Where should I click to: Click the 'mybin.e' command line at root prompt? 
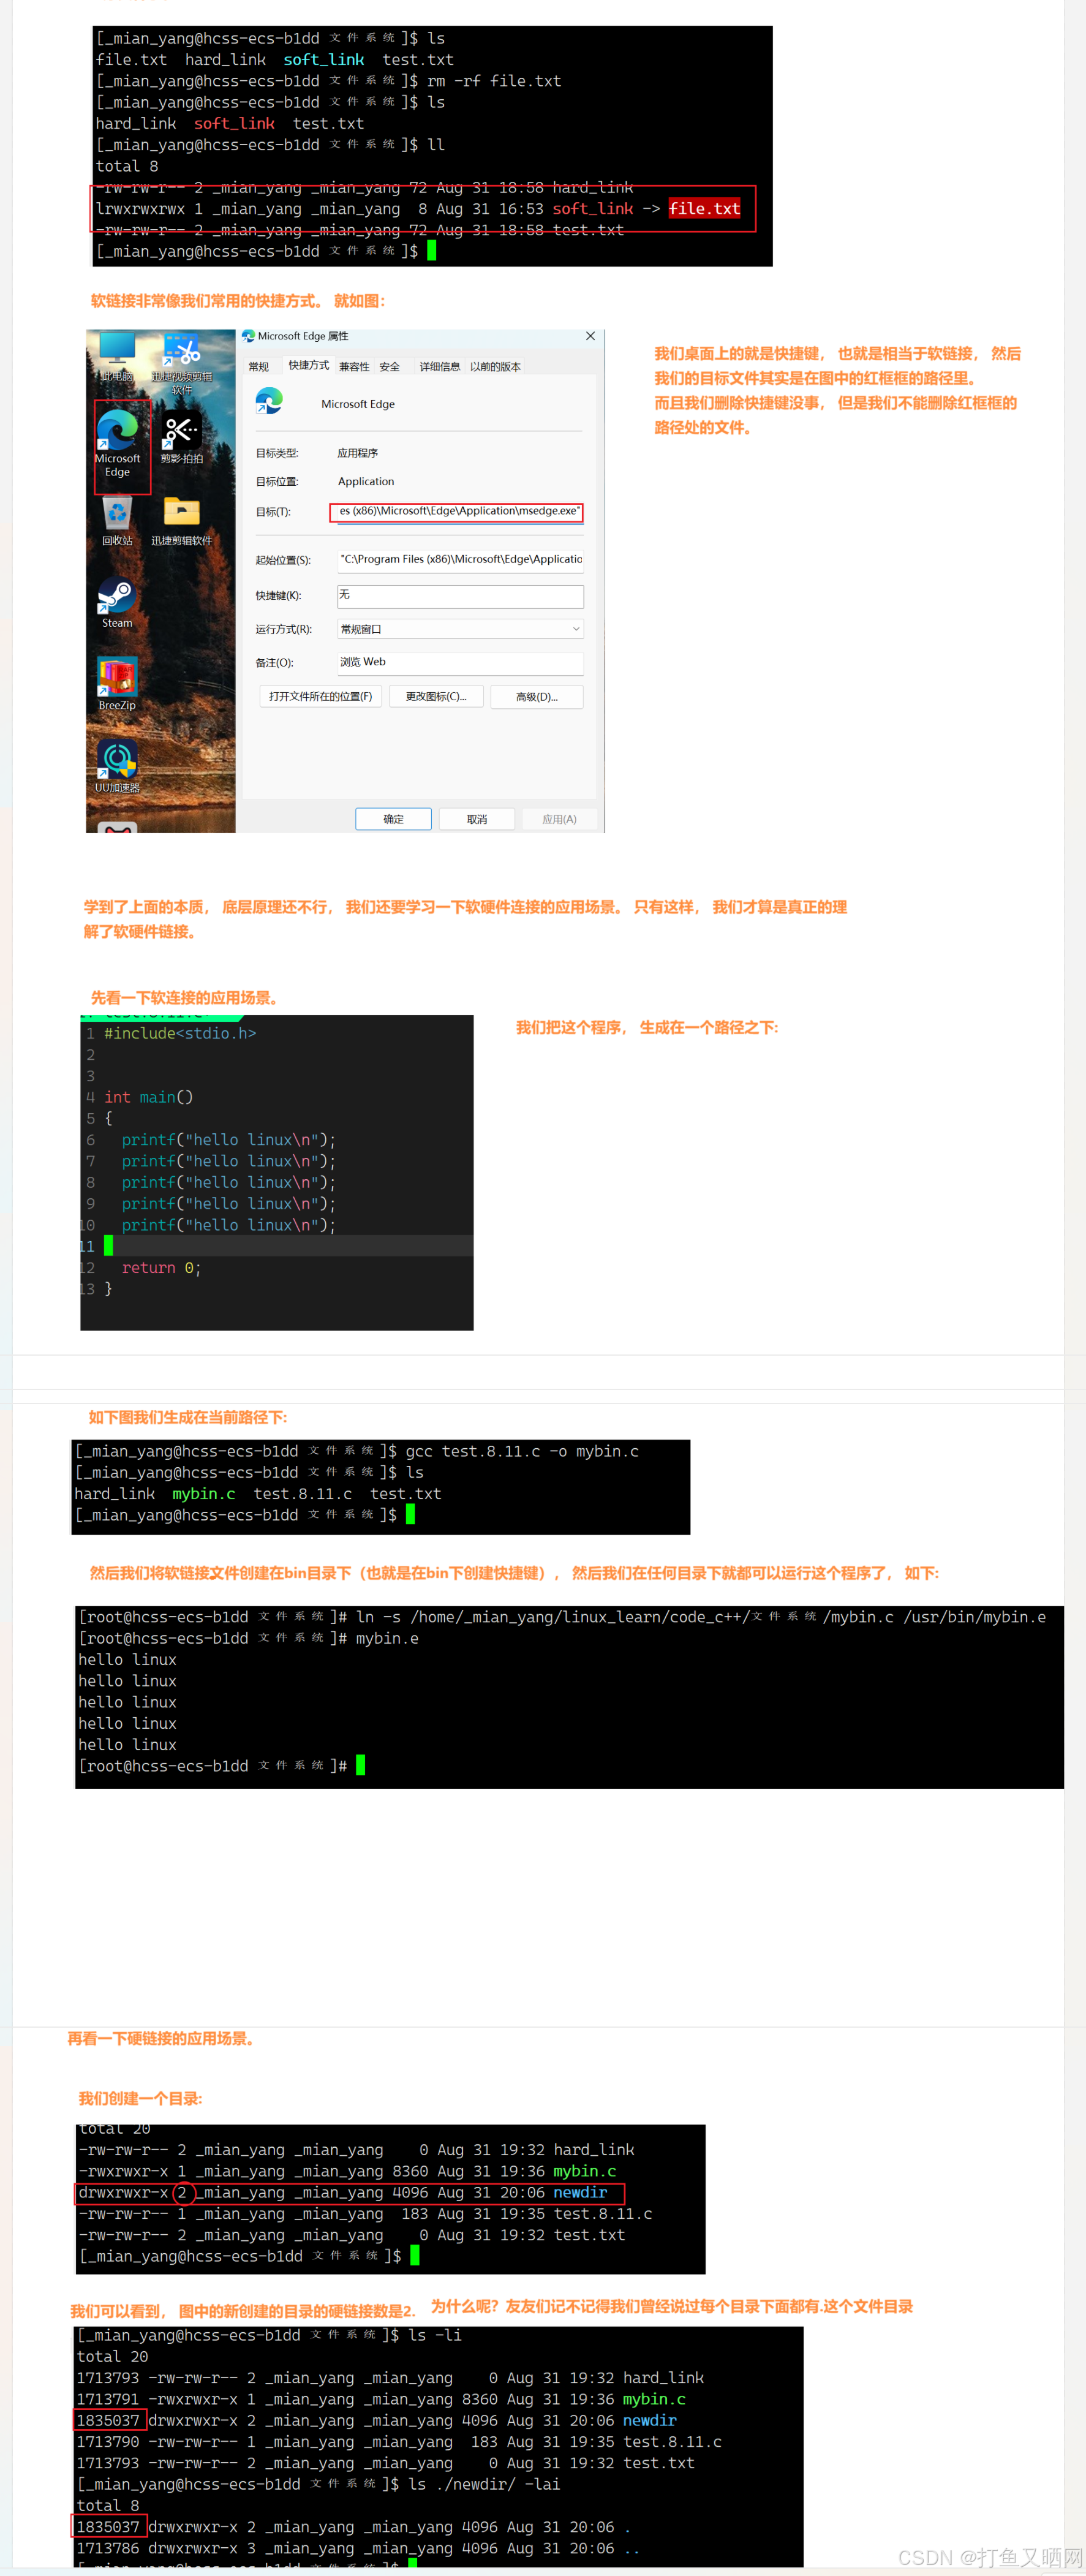pos(387,1638)
